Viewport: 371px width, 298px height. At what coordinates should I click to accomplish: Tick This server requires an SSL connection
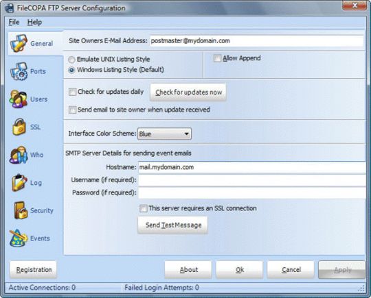[x=143, y=208]
